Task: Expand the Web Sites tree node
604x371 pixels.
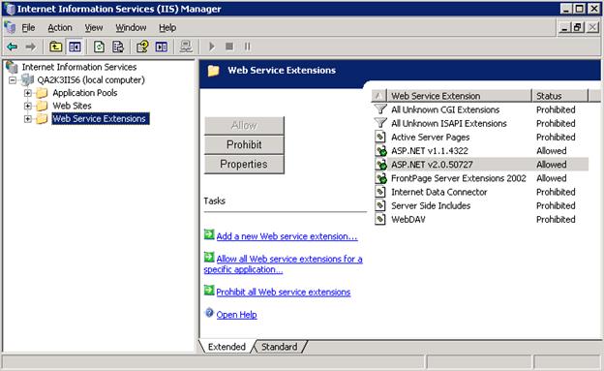Action: point(28,106)
